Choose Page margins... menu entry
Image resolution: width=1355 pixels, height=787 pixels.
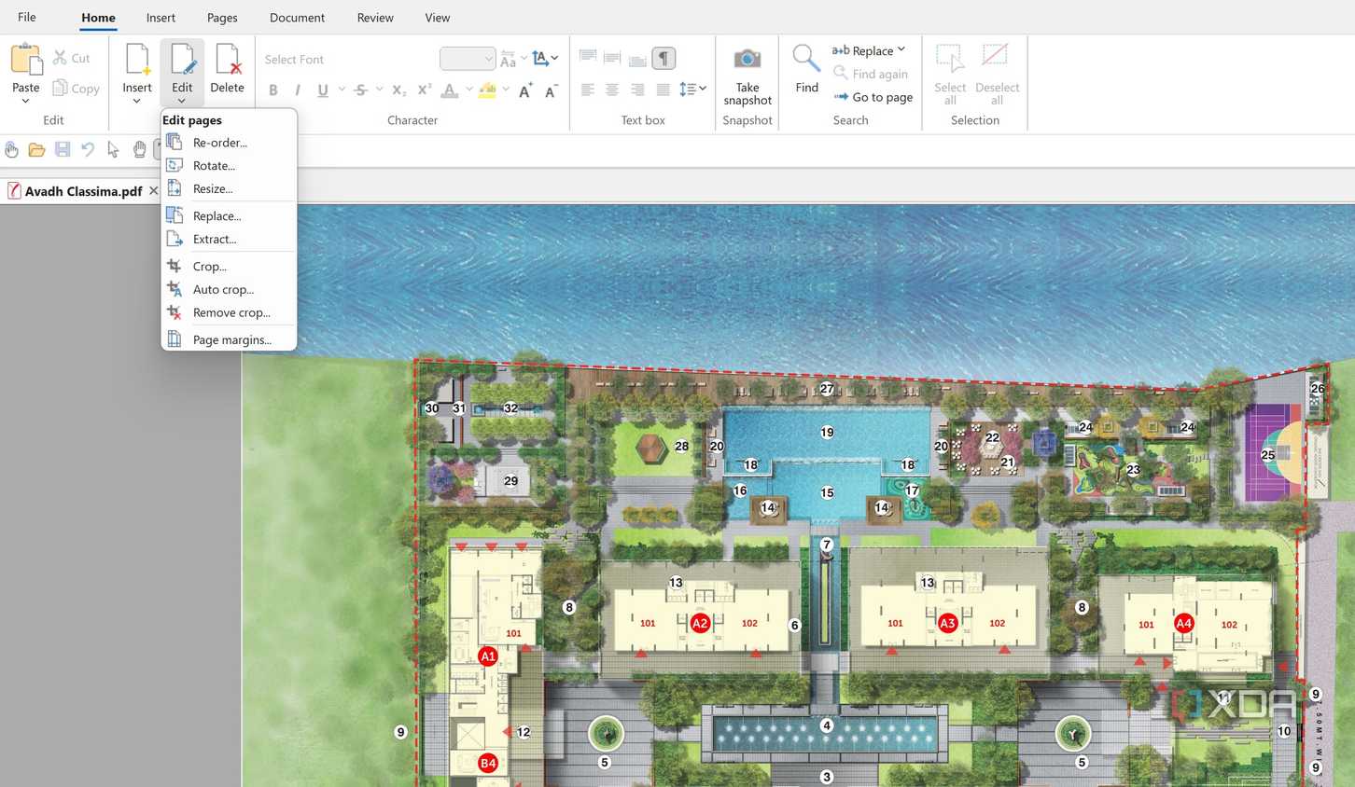229,339
